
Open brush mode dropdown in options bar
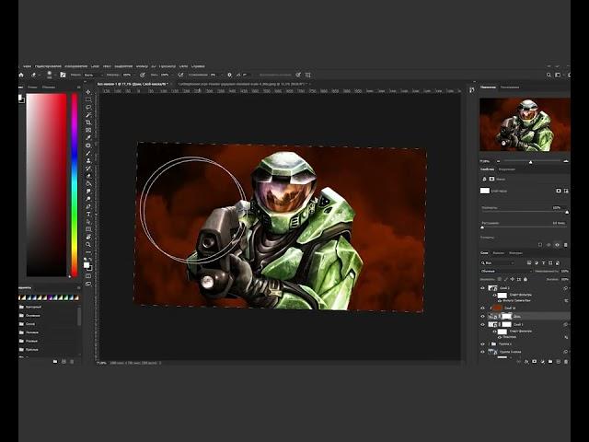[93, 75]
